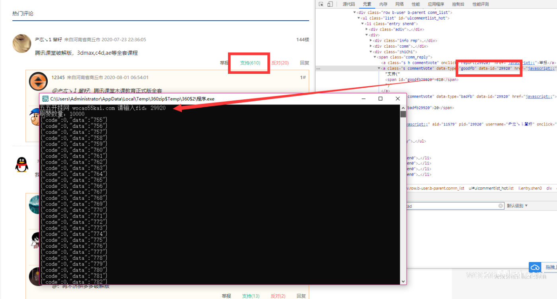Click the 1# reply number label

pos(303,77)
